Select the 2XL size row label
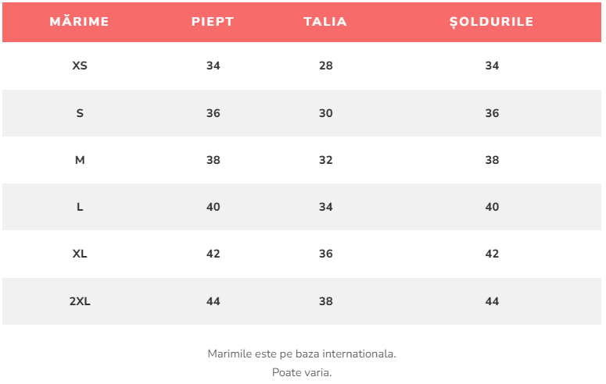The image size is (606, 384). (80, 301)
